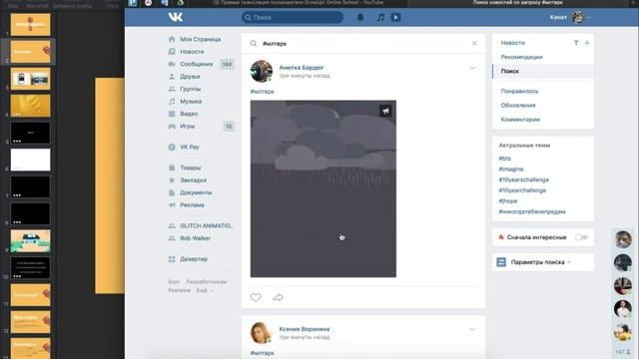This screenshot has width=639, height=359.
Task: Click Ксения Воронина's avatar
Action: pyautogui.click(x=262, y=332)
